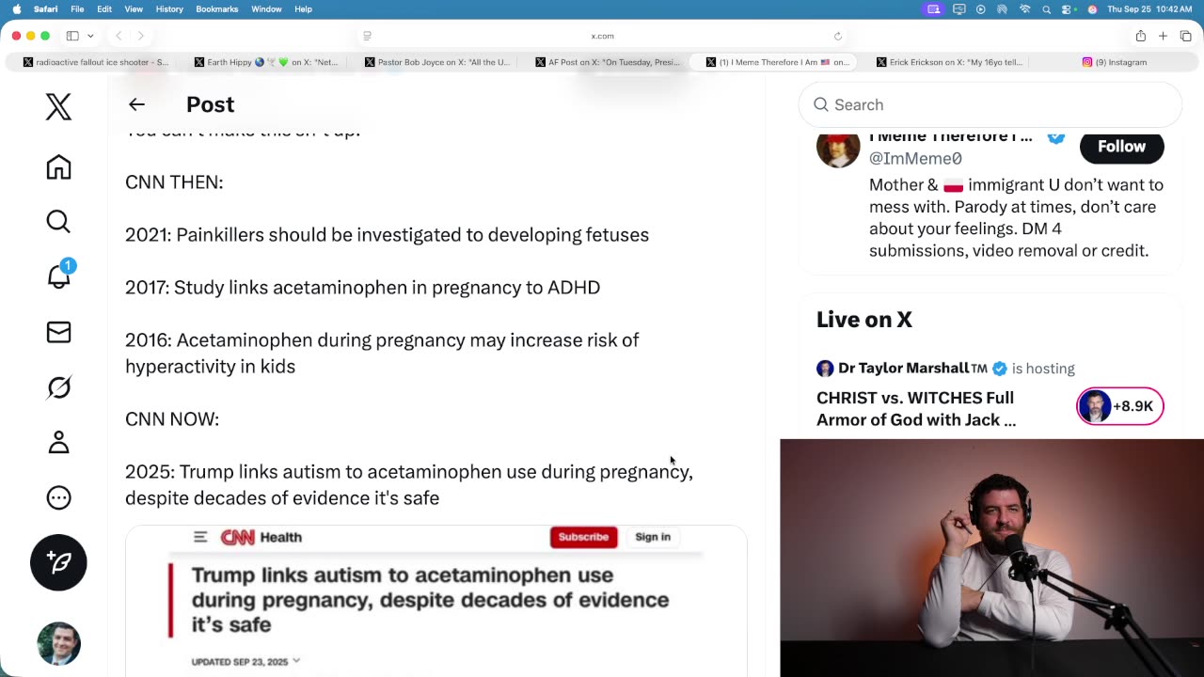
Task: Open the Home feed icon in sidebar
Action: (58, 167)
